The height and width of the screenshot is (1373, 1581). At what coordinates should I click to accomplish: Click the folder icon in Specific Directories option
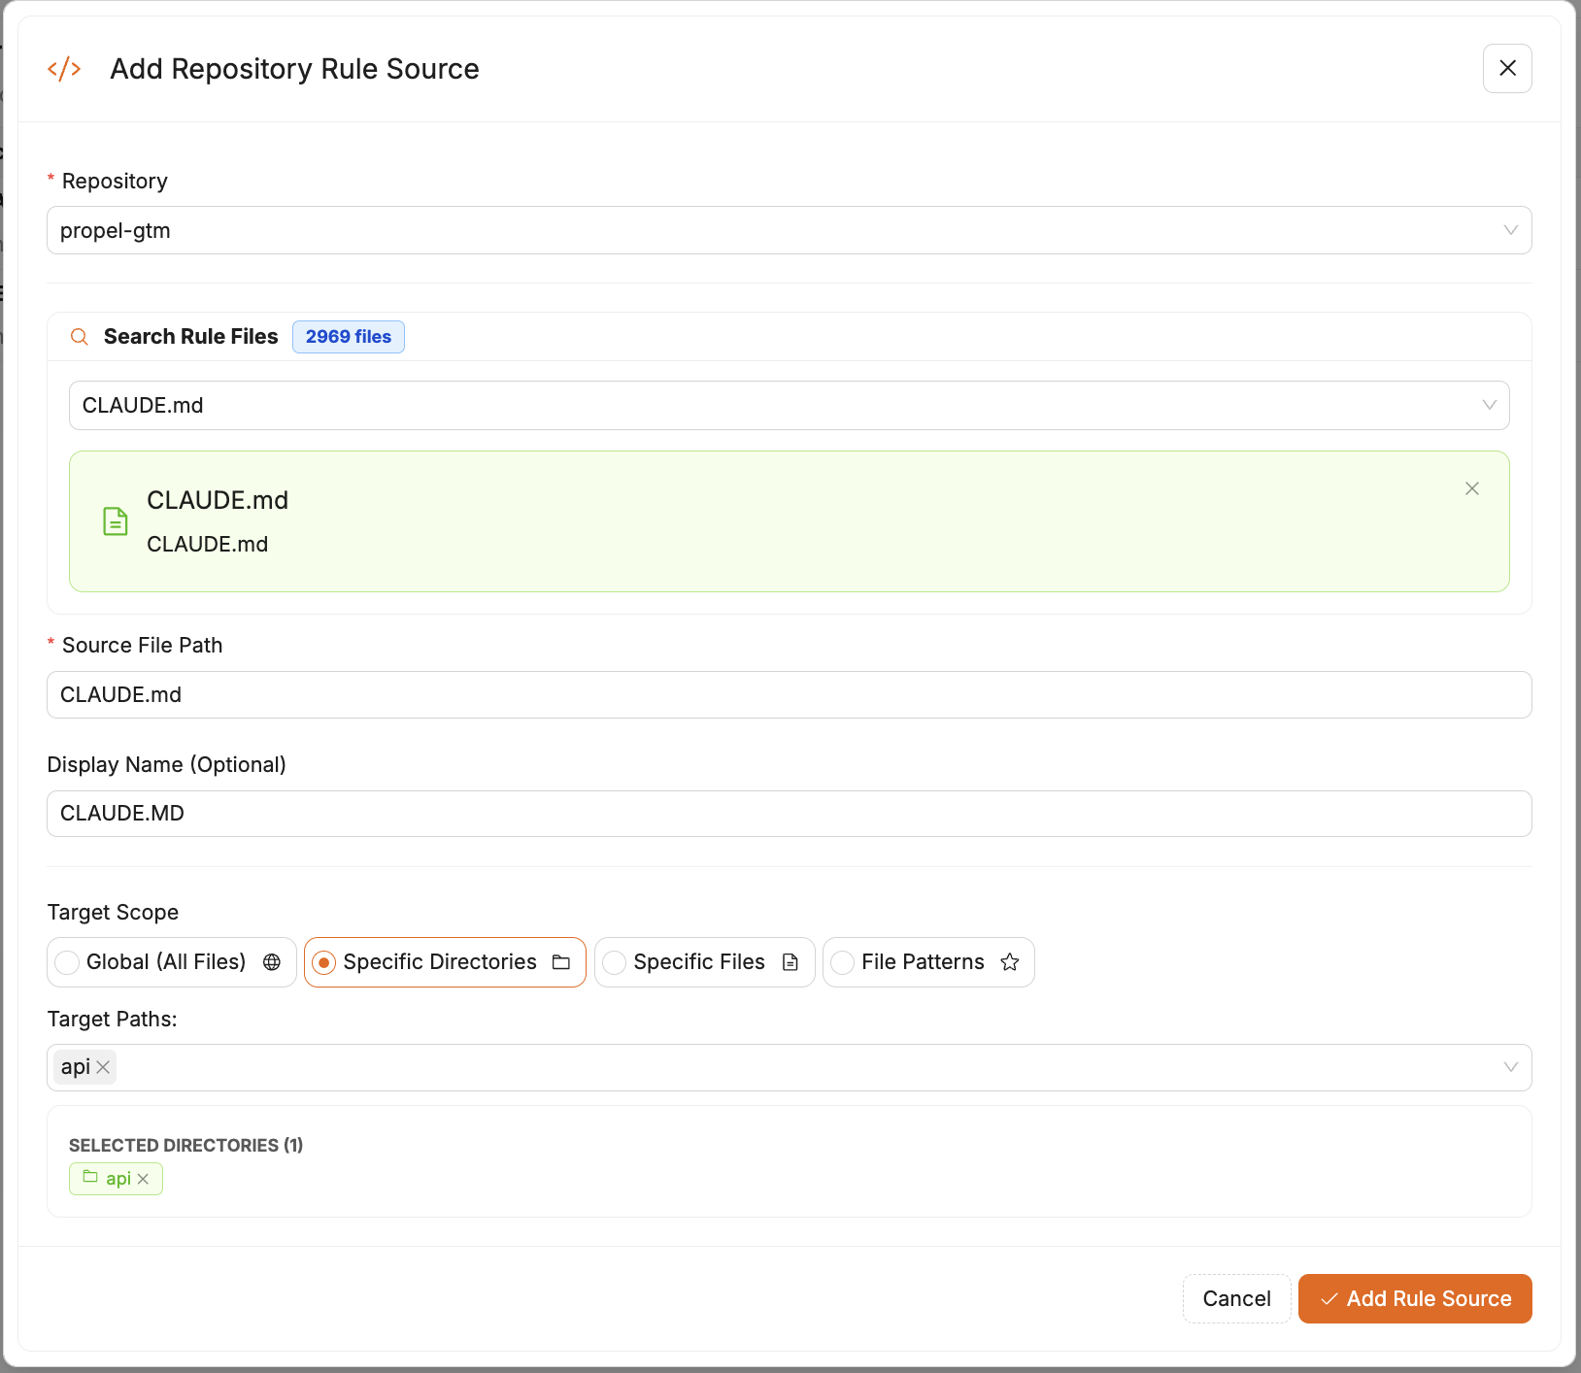[561, 962]
